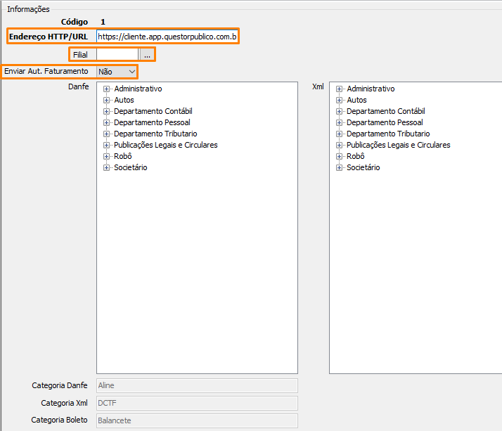Image resolution: width=502 pixels, height=431 pixels.
Task: Click the Endereço HTTP/URL input field
Action: [167, 36]
